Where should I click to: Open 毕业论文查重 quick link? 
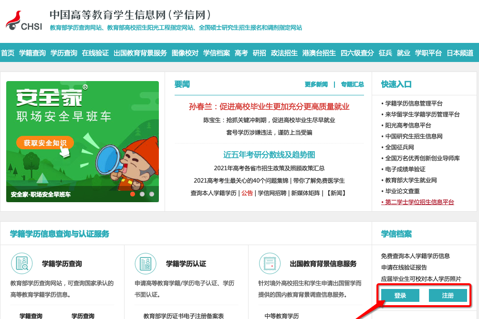point(402,191)
